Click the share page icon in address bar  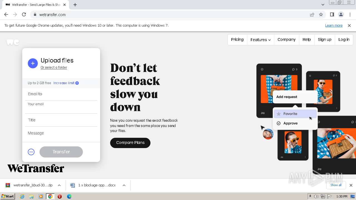pyautogui.click(x=312, y=14)
